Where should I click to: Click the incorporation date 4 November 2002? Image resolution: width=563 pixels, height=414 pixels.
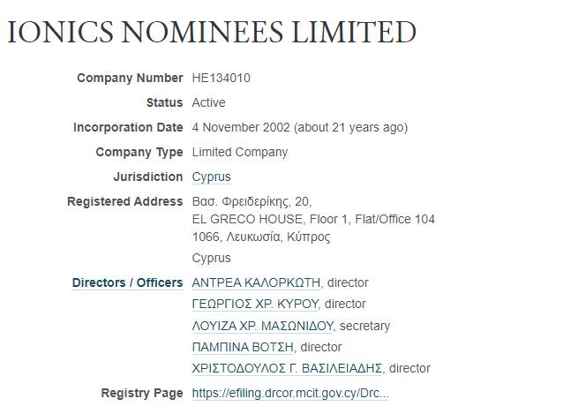[241, 127]
